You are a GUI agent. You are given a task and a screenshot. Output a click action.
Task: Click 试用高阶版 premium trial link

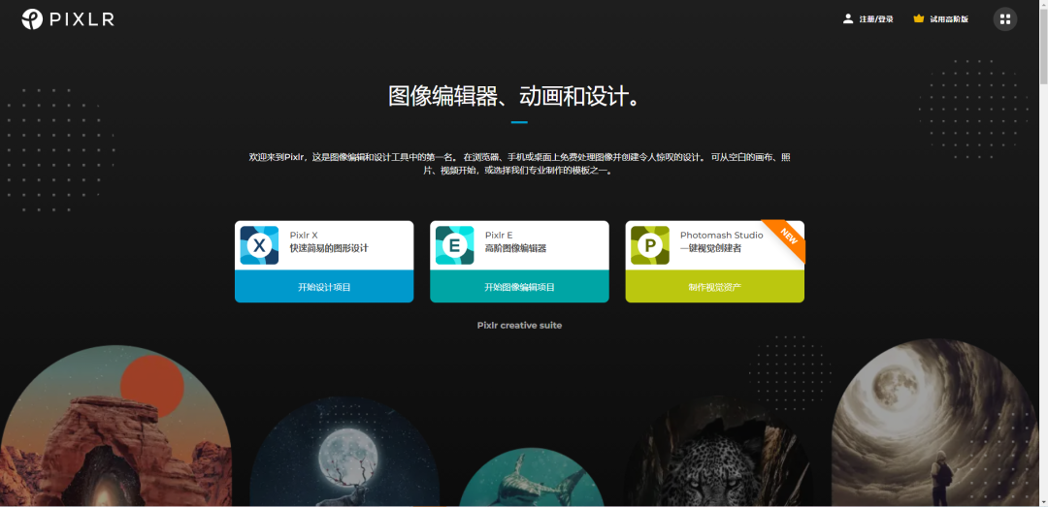[949, 19]
